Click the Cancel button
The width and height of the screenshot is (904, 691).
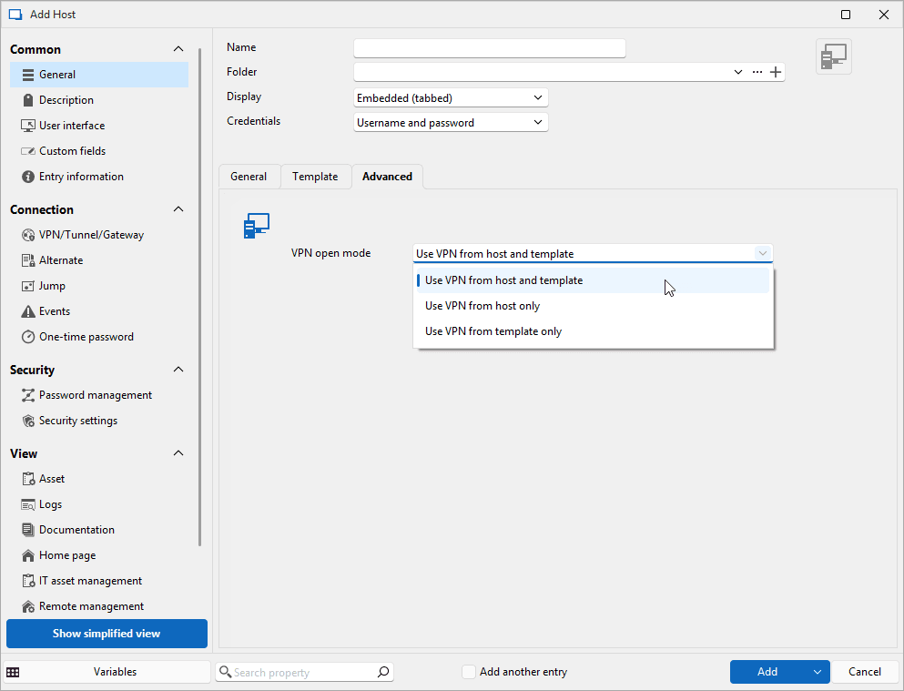click(864, 672)
